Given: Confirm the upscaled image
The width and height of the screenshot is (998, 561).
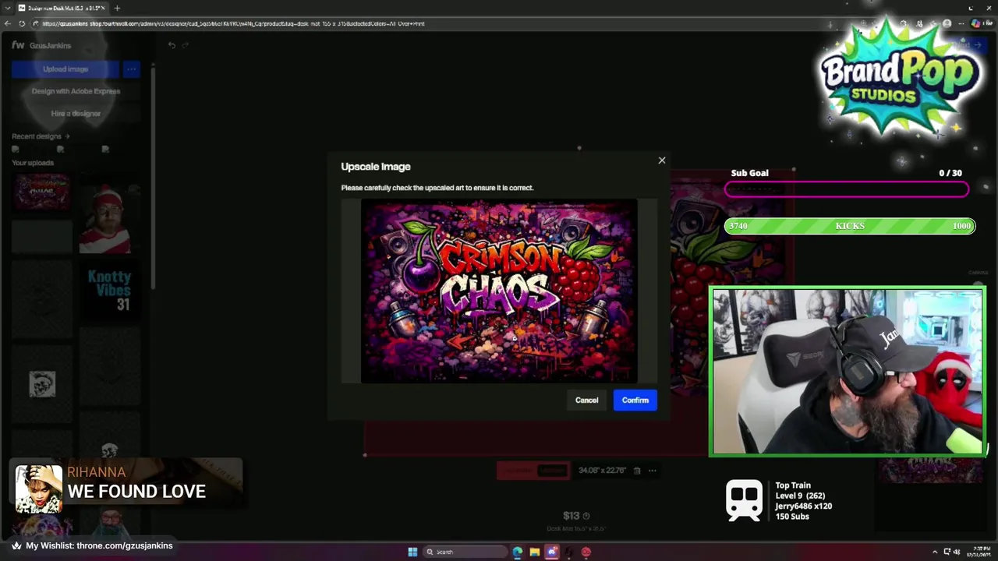Looking at the screenshot, I should click(x=635, y=400).
